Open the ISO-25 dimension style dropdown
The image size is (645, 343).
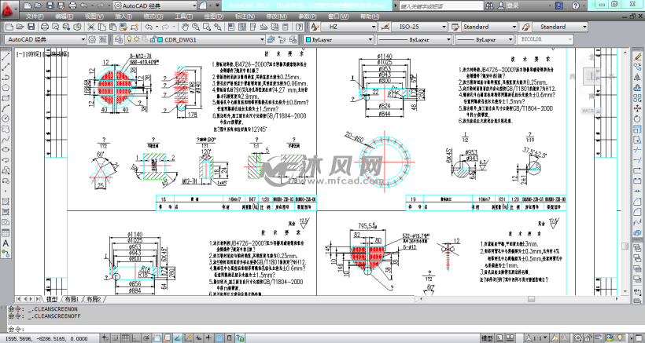pyautogui.click(x=419, y=27)
